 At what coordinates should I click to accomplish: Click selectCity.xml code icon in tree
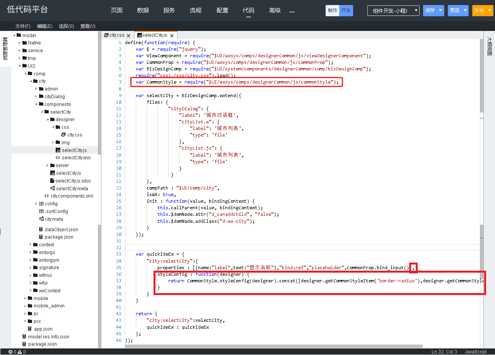pos(58,158)
